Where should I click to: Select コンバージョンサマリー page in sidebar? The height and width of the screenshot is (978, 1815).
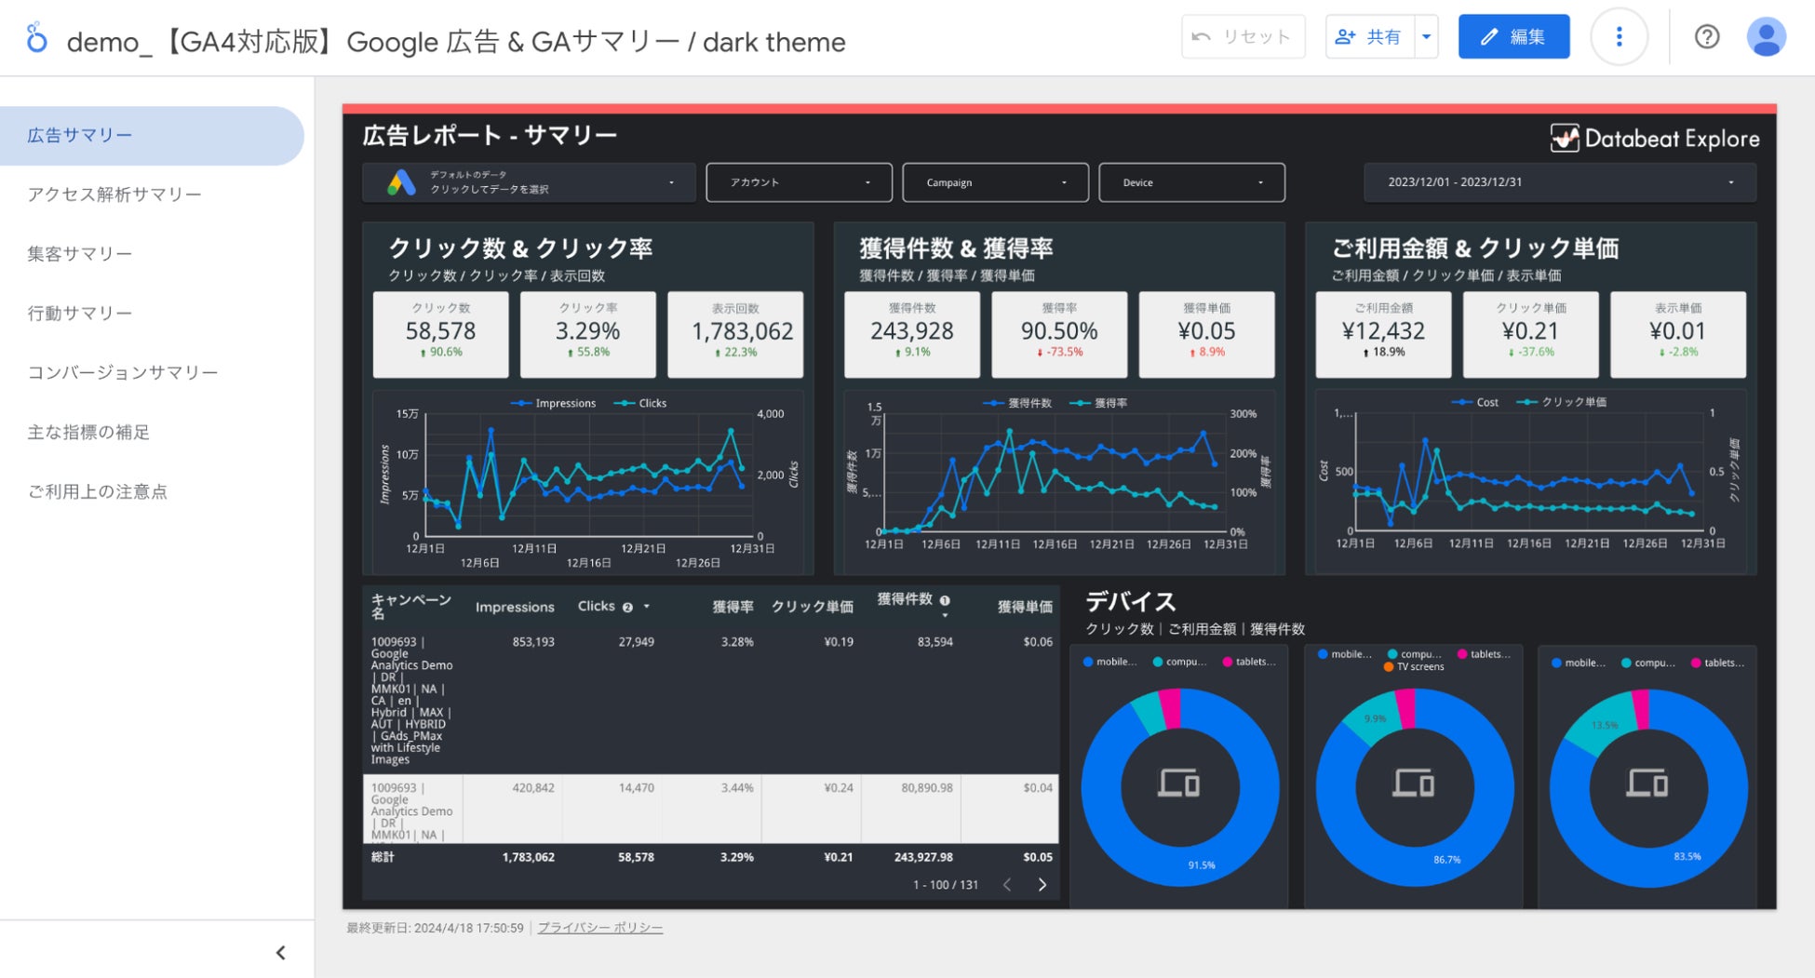(x=123, y=373)
